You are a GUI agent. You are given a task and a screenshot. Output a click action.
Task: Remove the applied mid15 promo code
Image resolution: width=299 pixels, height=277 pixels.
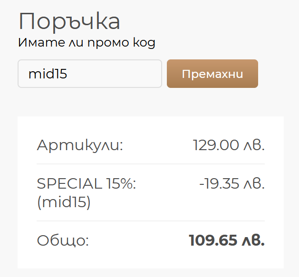coord(212,74)
